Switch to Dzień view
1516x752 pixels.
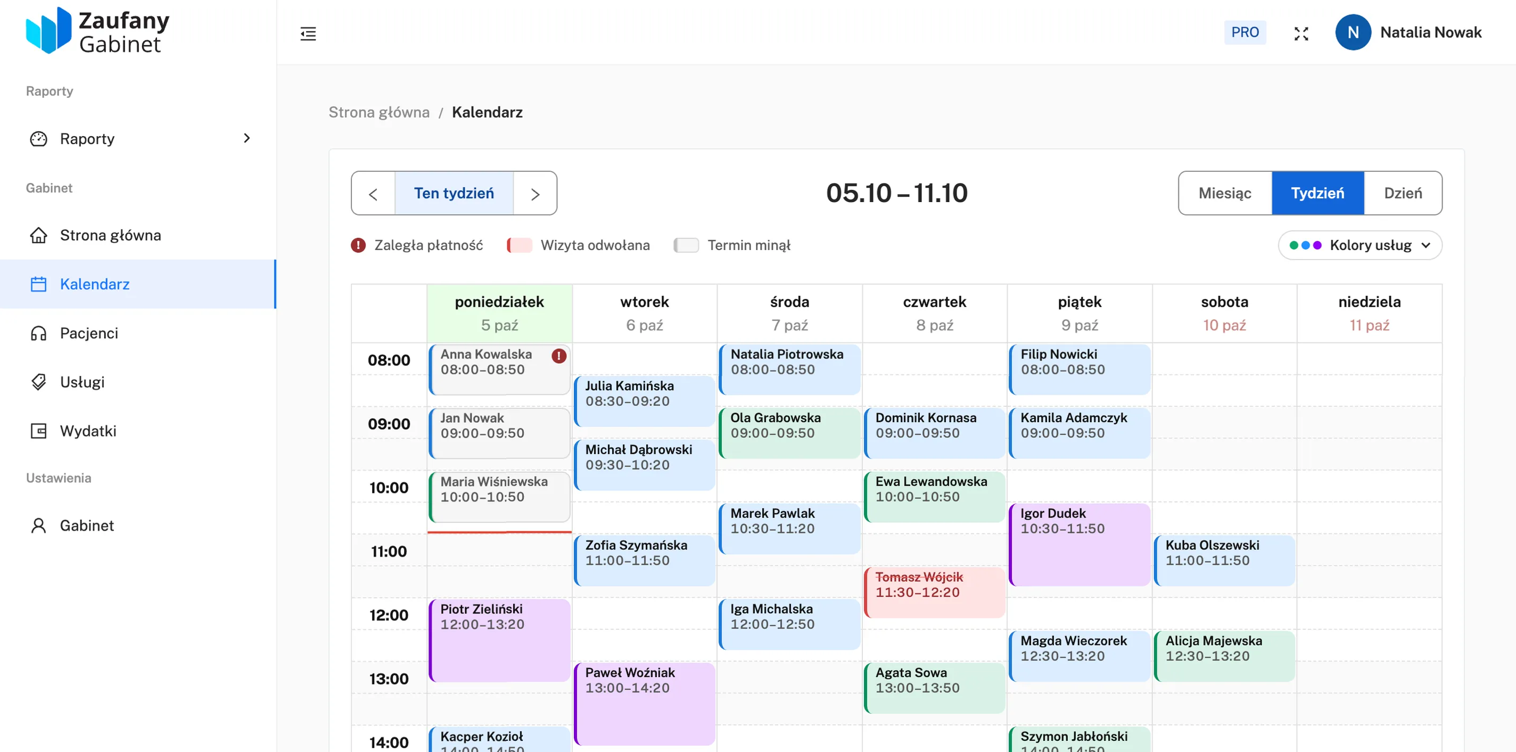click(x=1403, y=194)
